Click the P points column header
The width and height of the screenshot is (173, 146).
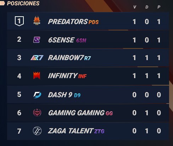(159, 7)
